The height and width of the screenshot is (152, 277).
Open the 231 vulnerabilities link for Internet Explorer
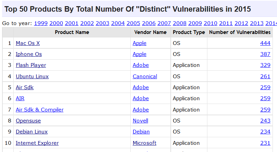(265, 143)
